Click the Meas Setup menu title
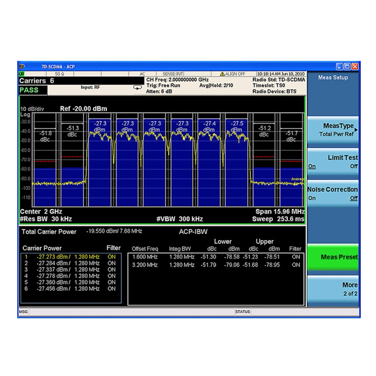The image size is (376, 376). pyautogui.click(x=333, y=78)
